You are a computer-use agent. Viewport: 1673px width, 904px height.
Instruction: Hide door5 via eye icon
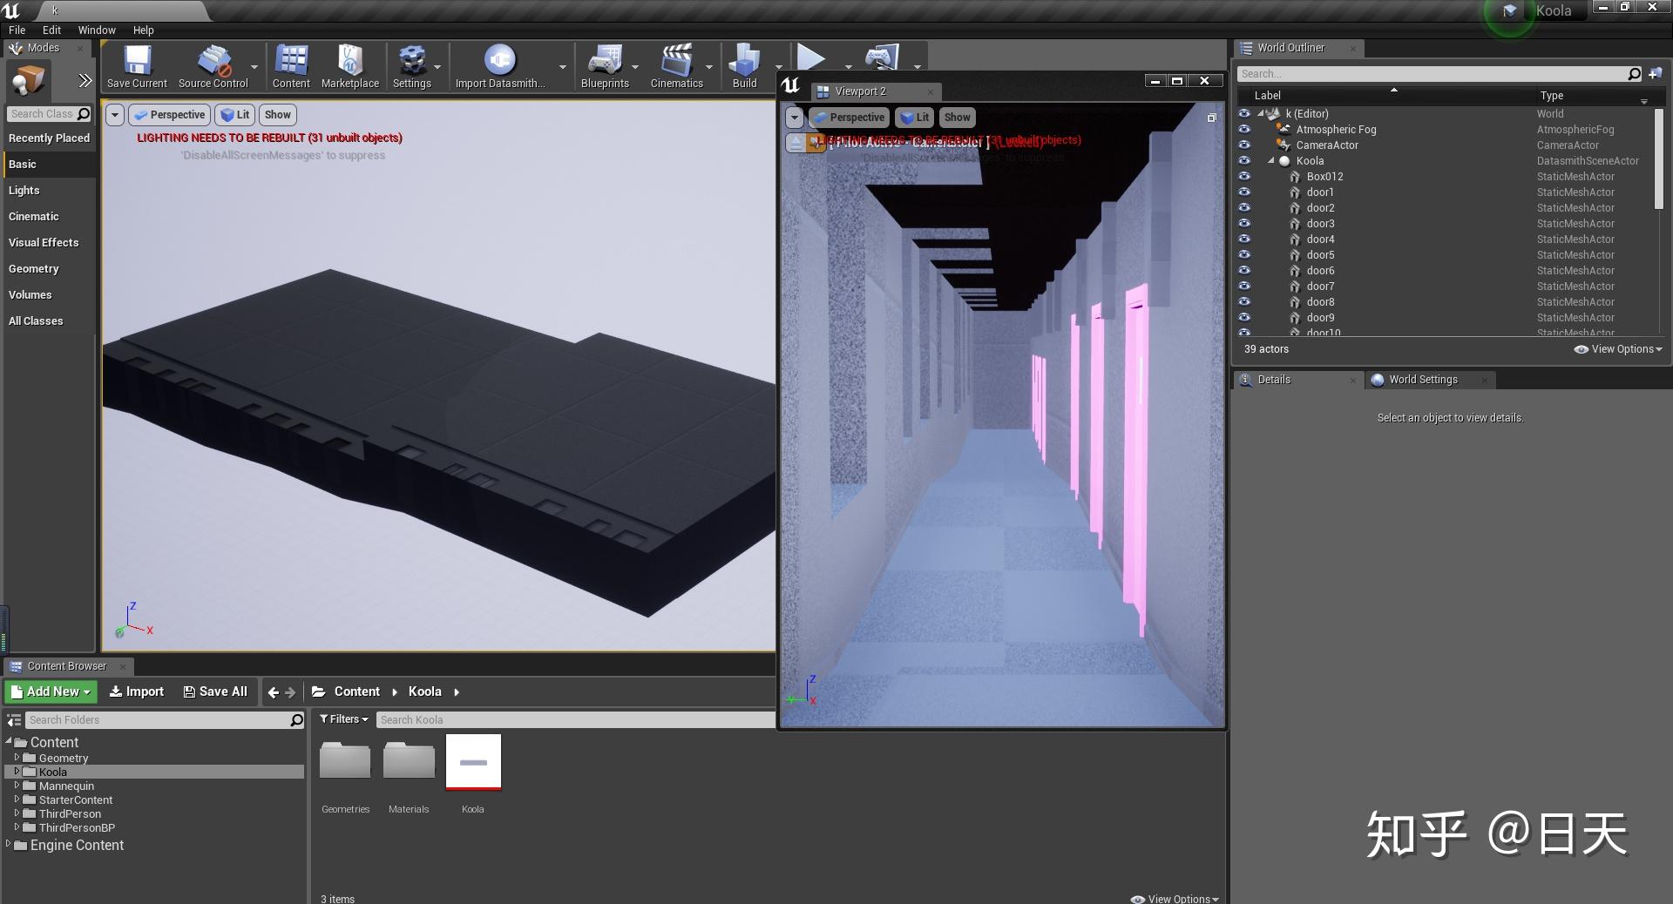coord(1244,255)
